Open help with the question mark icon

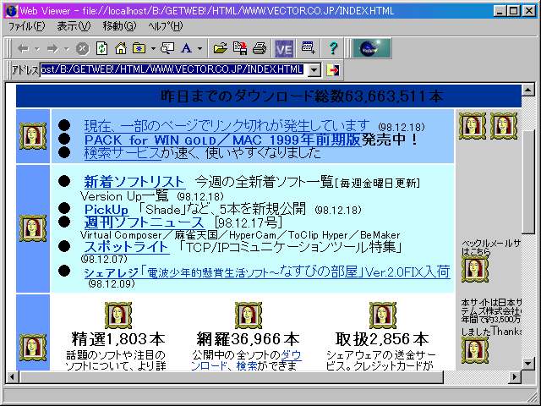click(x=333, y=48)
